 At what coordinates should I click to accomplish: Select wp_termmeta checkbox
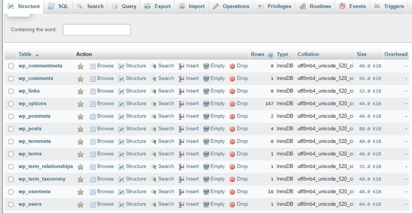tap(11, 141)
